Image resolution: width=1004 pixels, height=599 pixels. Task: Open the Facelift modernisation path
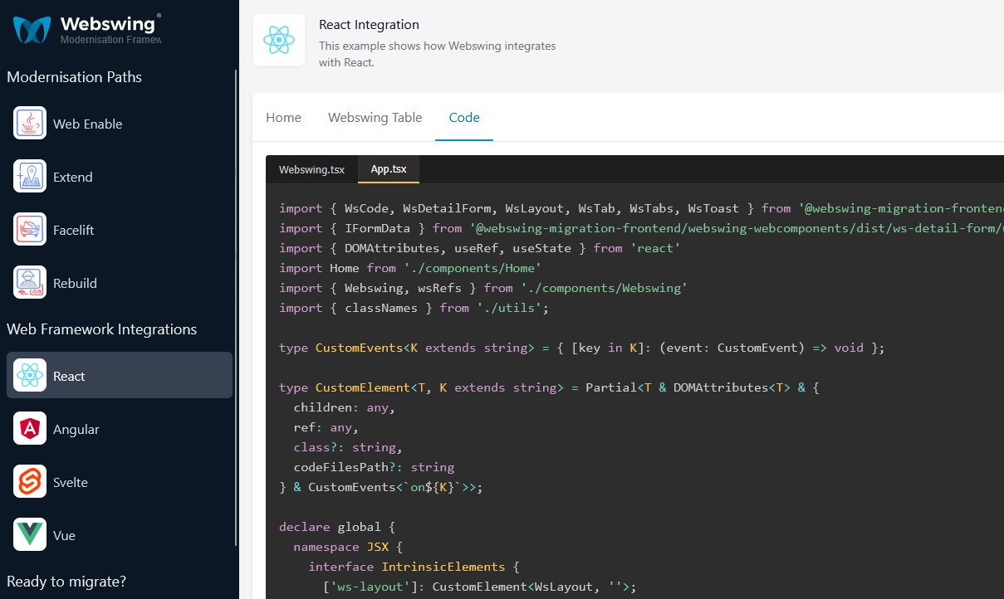pyautogui.click(x=120, y=230)
